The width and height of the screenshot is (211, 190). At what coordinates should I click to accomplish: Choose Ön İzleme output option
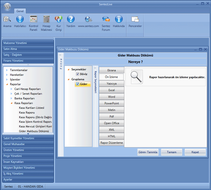coord(111,77)
